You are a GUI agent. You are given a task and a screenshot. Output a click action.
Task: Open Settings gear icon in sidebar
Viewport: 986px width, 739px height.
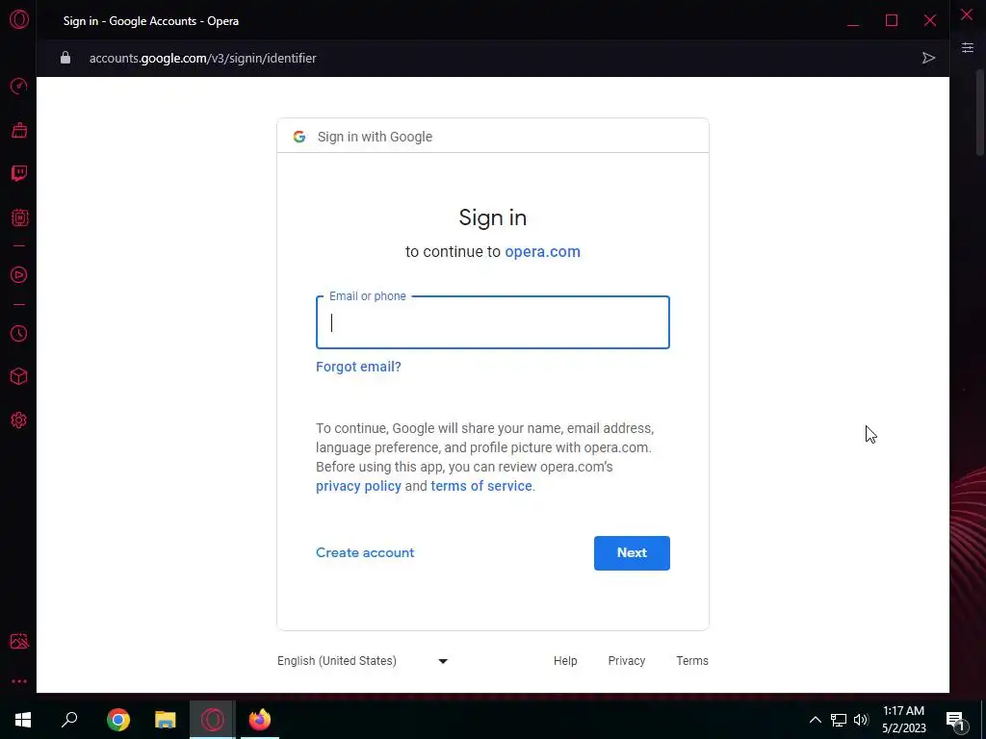(x=19, y=420)
